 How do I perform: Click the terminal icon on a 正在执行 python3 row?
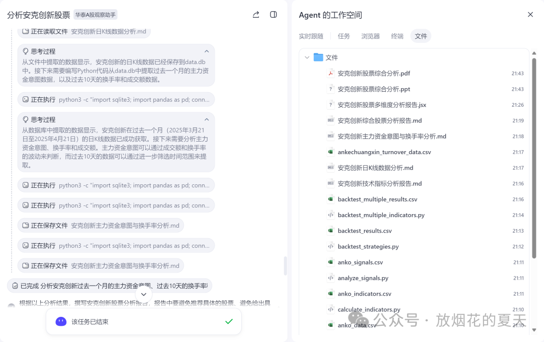25,99
